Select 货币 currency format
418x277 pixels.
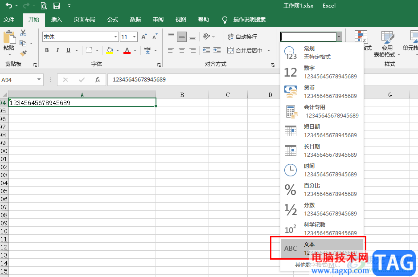pyautogui.click(x=322, y=92)
